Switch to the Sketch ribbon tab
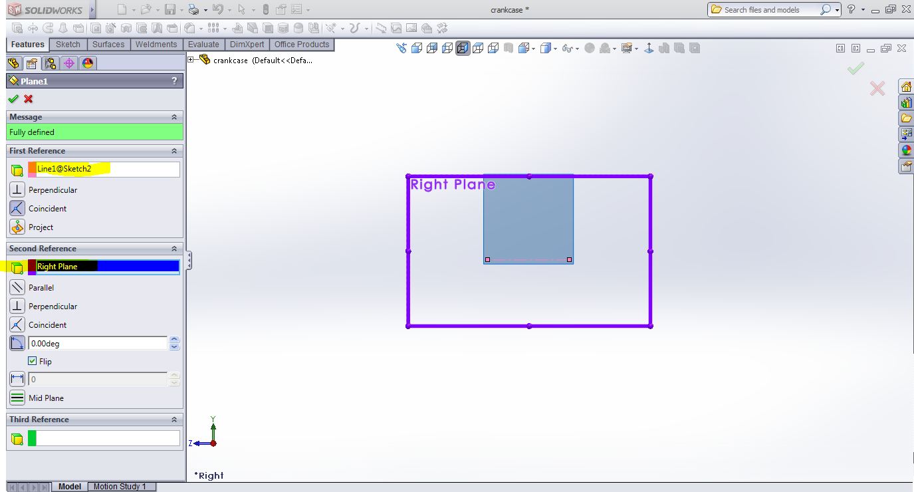 click(x=68, y=44)
